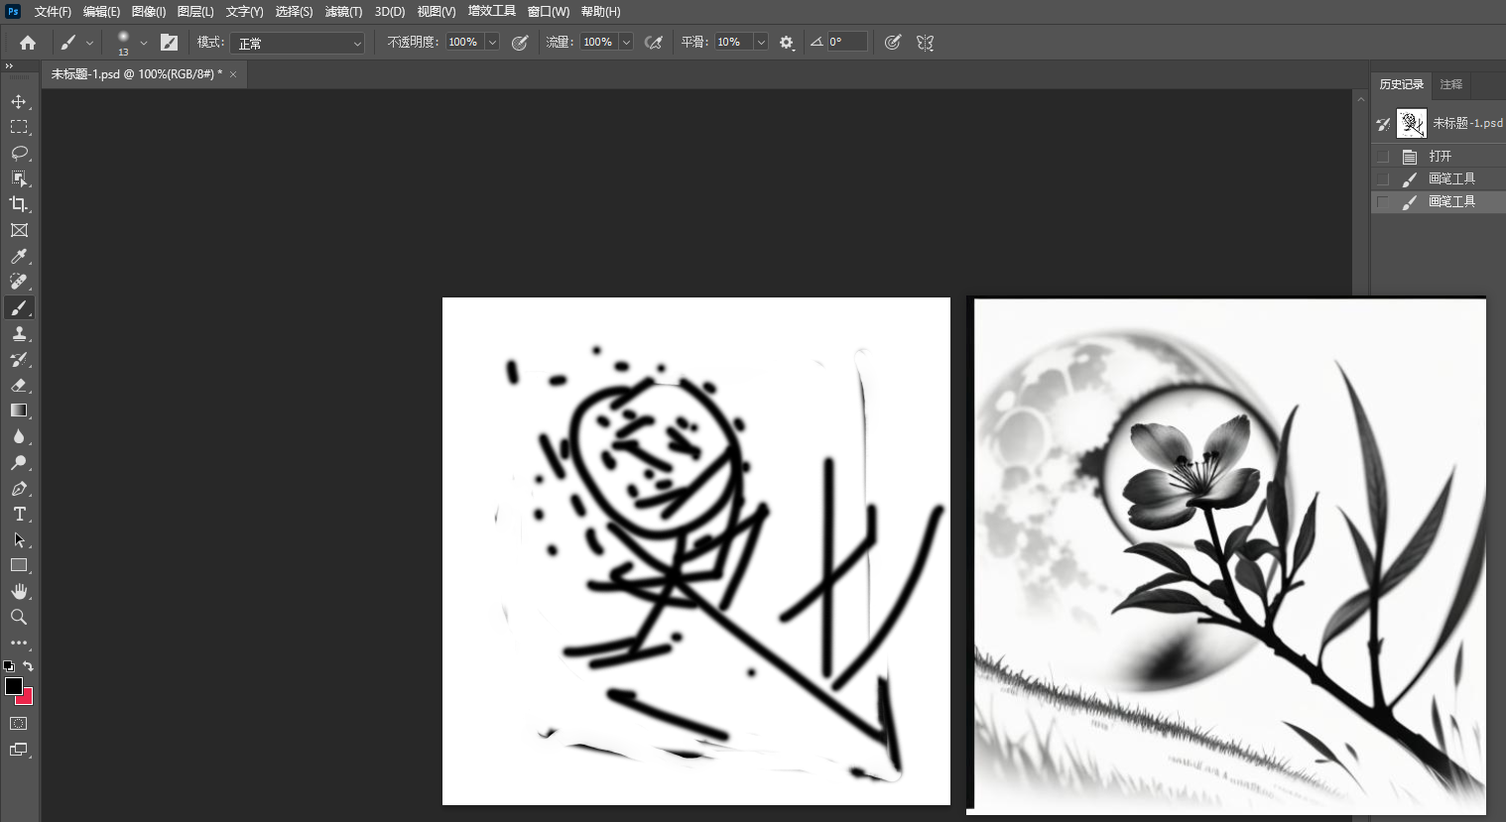Select the Eraser tool
Screen dimensions: 1506x822
(19, 385)
